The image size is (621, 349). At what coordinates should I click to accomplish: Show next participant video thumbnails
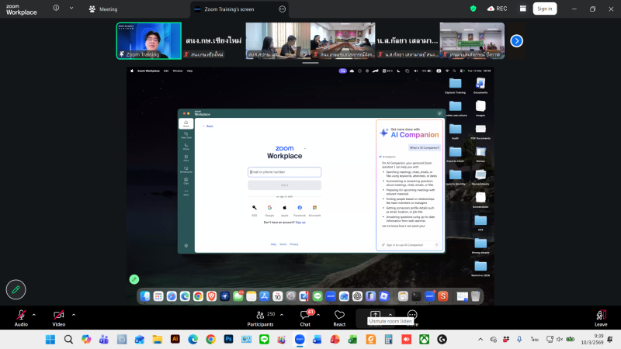(x=516, y=40)
